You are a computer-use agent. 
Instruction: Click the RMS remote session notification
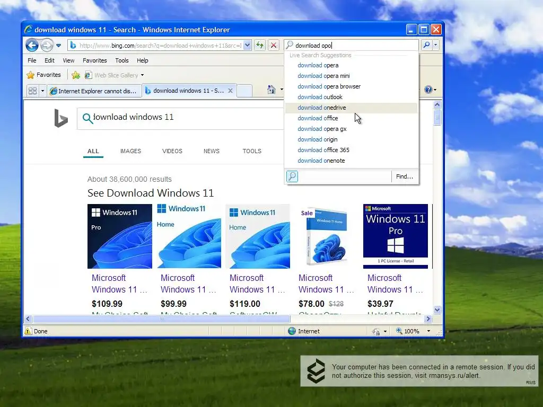click(x=419, y=371)
